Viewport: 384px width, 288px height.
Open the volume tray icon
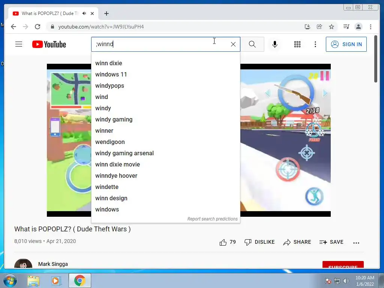[346, 281]
